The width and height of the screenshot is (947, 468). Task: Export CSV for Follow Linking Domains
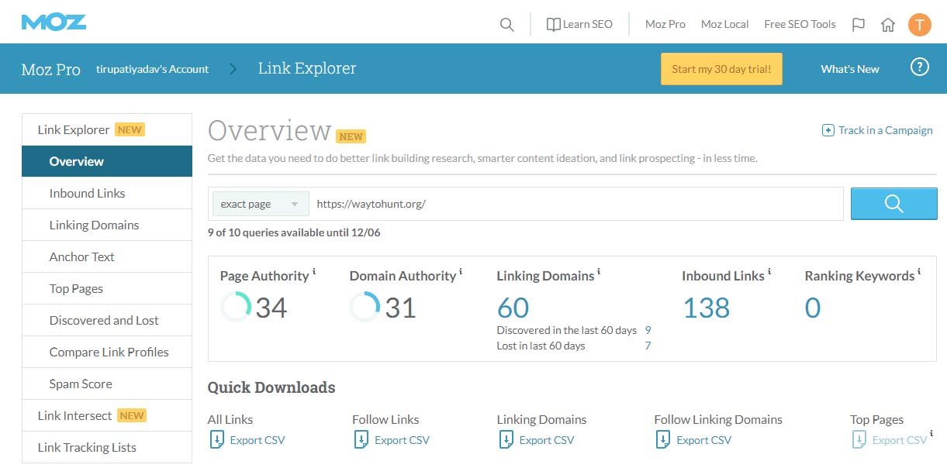[x=704, y=440]
